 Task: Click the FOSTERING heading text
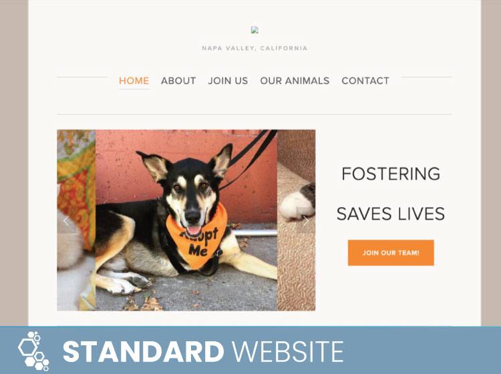point(391,174)
